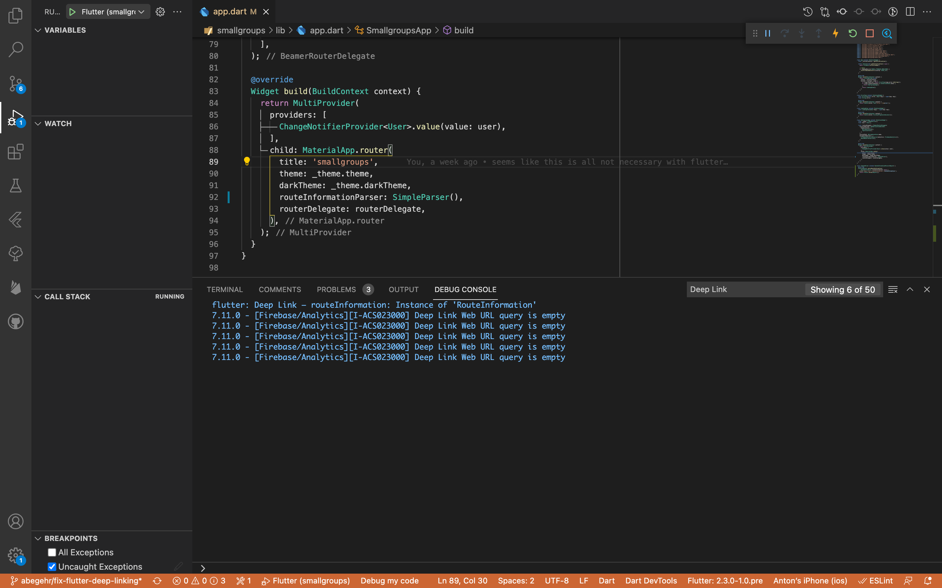
Task: Click the red stop debugging square
Action: coord(870,33)
